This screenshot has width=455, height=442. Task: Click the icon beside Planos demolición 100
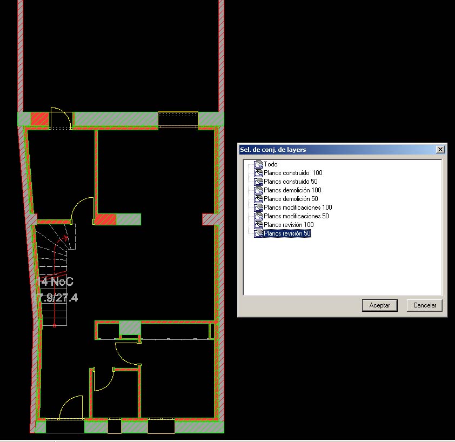point(258,190)
